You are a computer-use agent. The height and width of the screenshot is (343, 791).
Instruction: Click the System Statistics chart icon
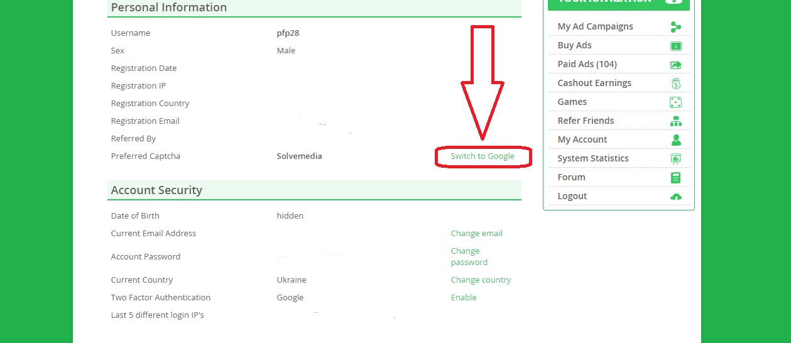pos(675,158)
